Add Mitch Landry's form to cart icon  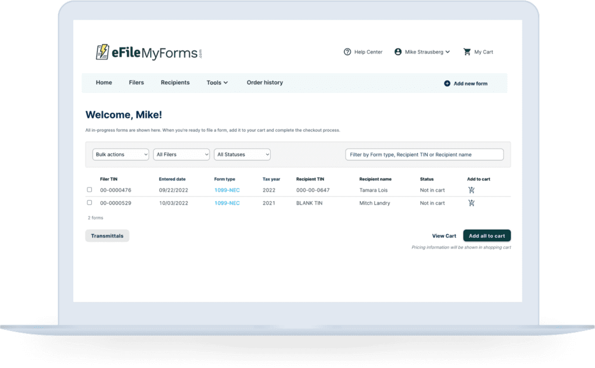tap(471, 203)
